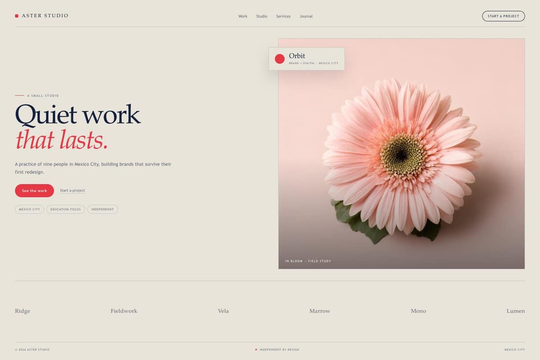The height and width of the screenshot is (360, 540).
Task: Click the © 2026 ASTER STUDIO footer text
Action: [x=32, y=350]
